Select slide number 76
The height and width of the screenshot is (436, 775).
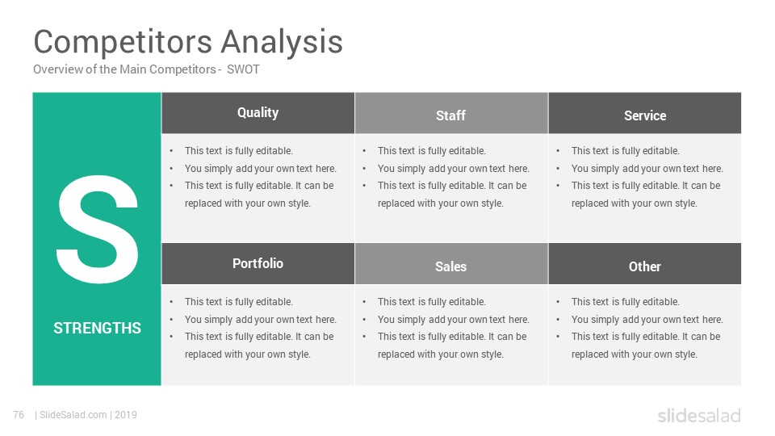tap(19, 415)
